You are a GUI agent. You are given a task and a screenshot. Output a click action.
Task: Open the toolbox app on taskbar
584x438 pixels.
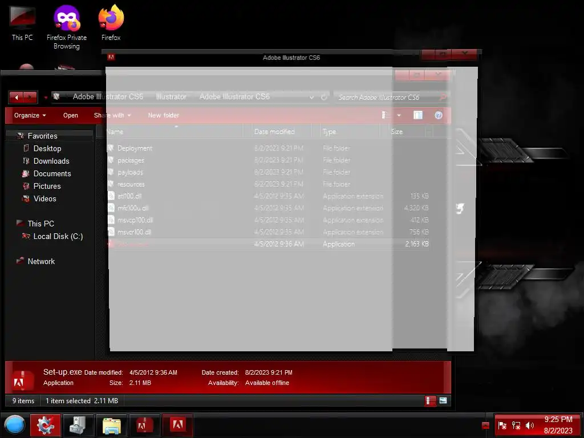tap(78, 425)
